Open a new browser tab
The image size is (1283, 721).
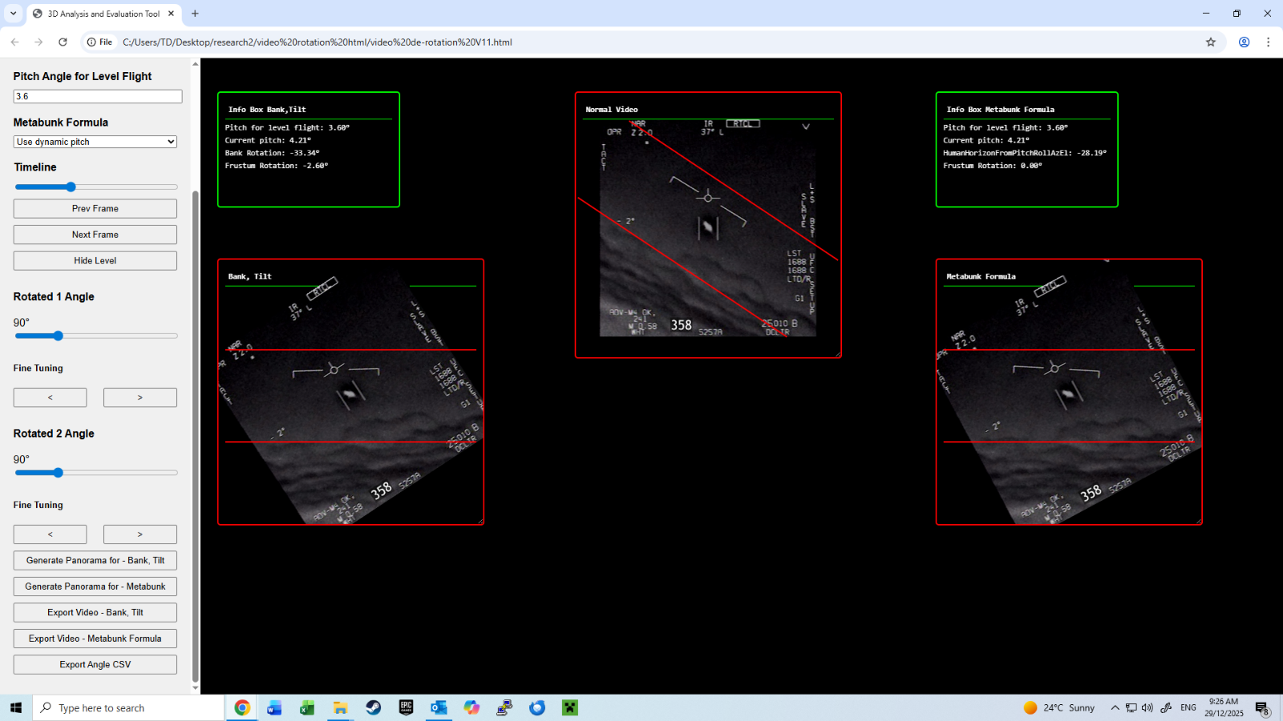click(x=195, y=14)
